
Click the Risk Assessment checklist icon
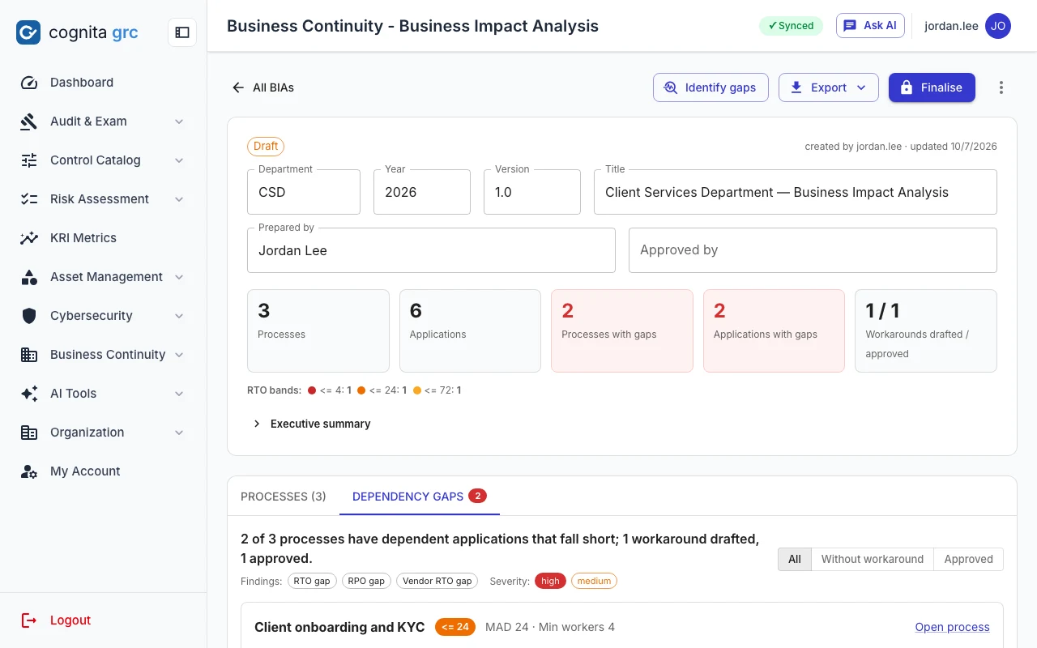(x=29, y=199)
